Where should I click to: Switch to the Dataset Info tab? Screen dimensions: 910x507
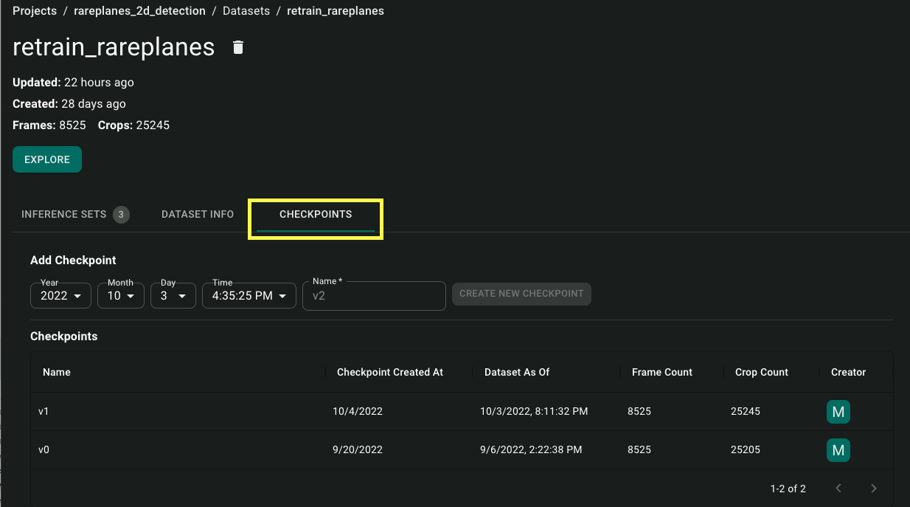pyautogui.click(x=198, y=215)
